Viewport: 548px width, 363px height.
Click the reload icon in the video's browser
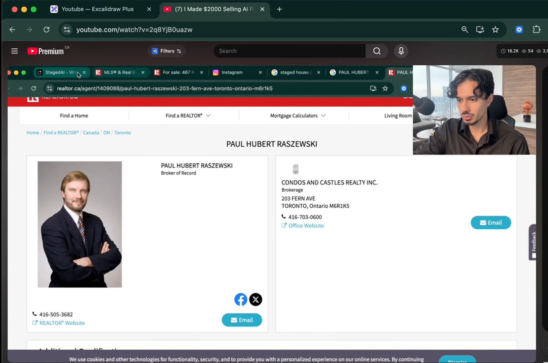[33, 89]
